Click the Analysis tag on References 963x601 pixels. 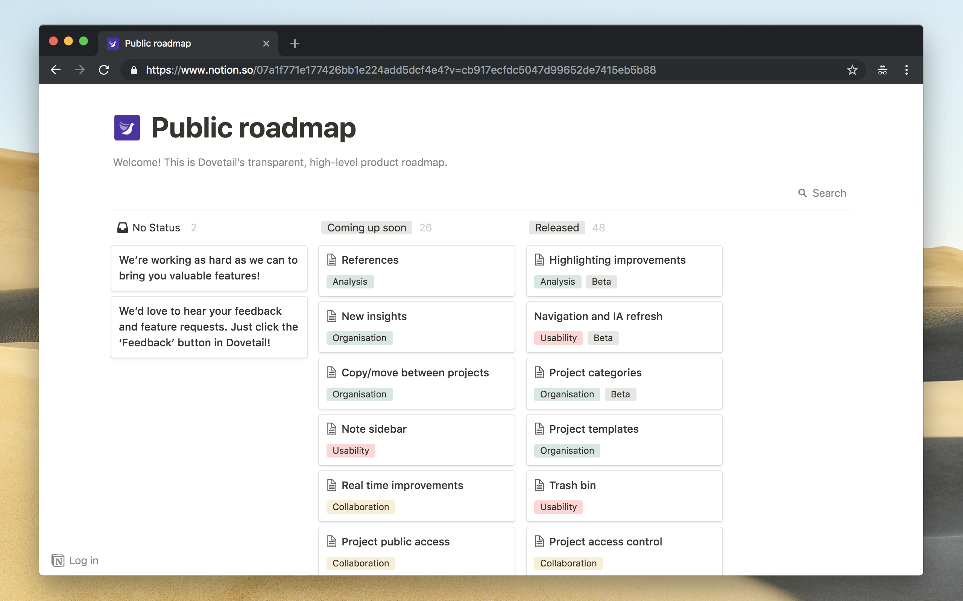pyautogui.click(x=350, y=281)
